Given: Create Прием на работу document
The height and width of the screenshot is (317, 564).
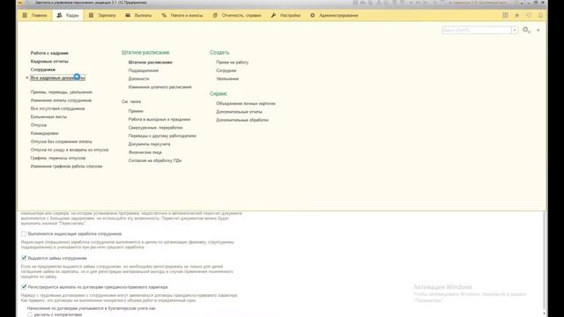Looking at the screenshot, I should [232, 63].
